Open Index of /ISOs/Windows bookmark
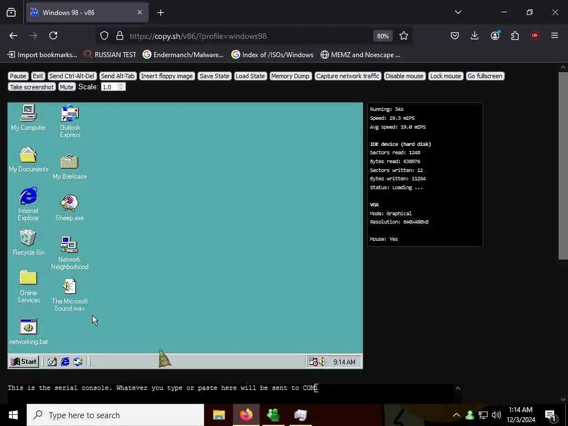The height and width of the screenshot is (426, 568). coord(272,55)
